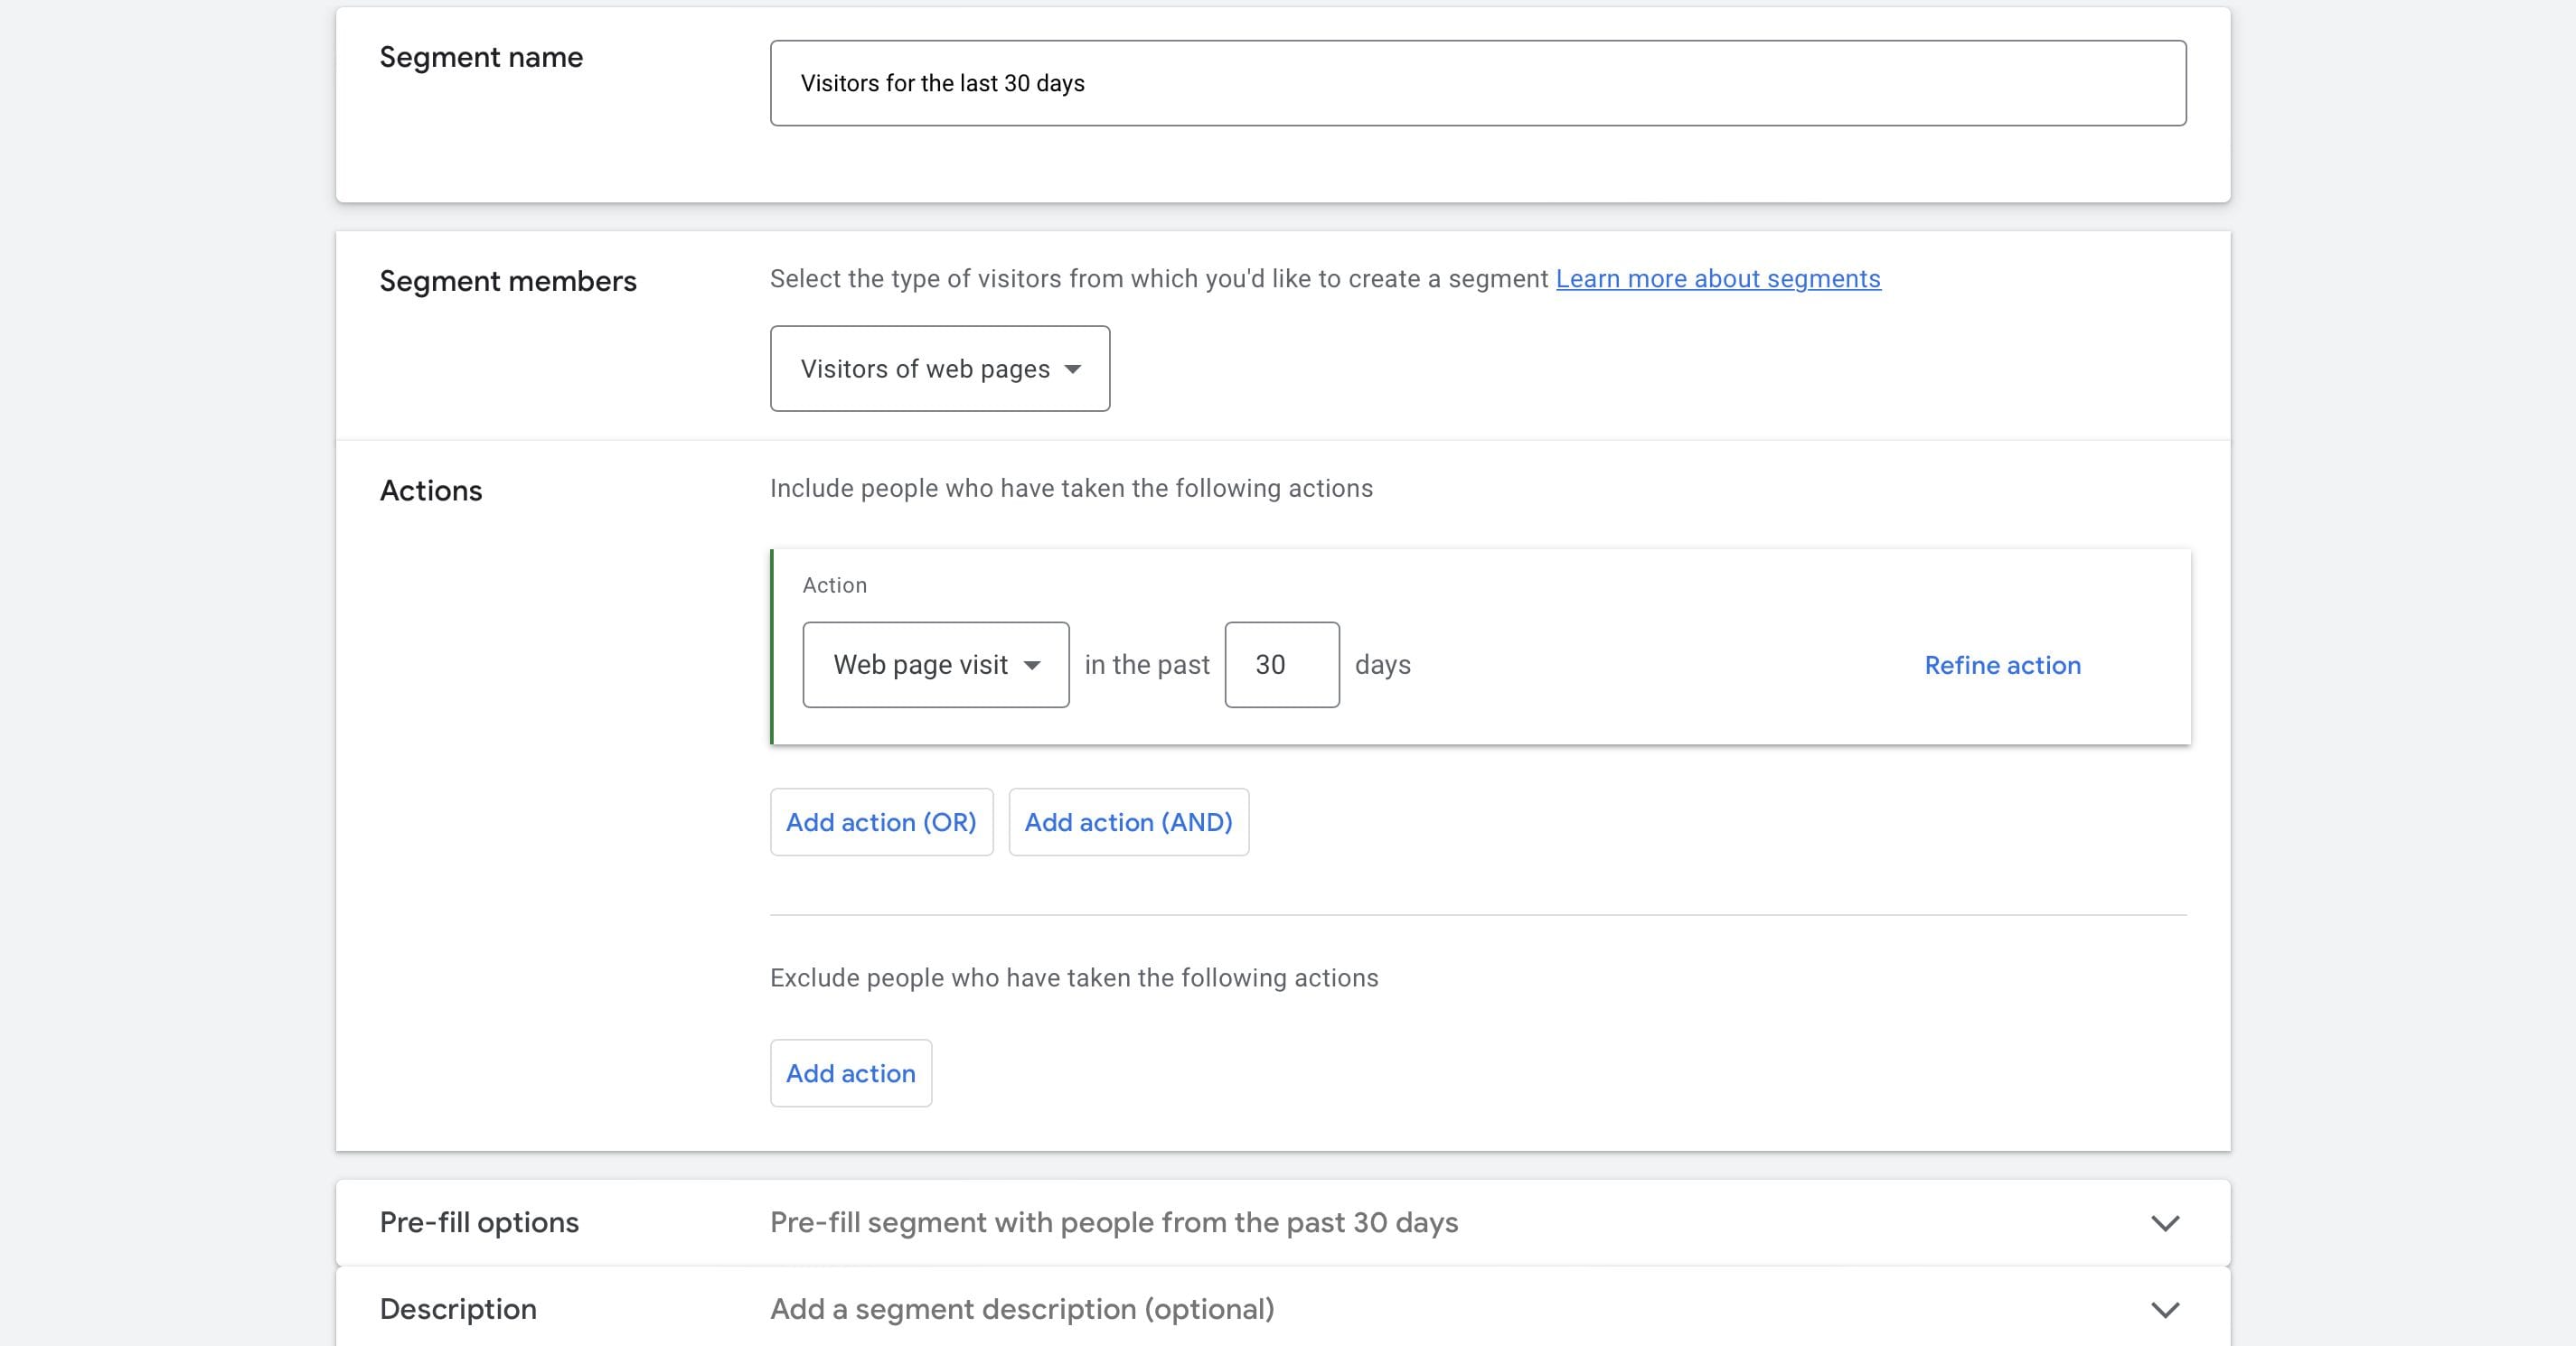Image resolution: width=2576 pixels, height=1346 pixels.
Task: Click Refine action link
Action: 2003,666
